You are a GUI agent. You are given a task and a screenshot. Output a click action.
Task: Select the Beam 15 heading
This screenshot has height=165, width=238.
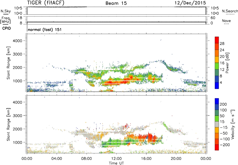pos(116,3)
